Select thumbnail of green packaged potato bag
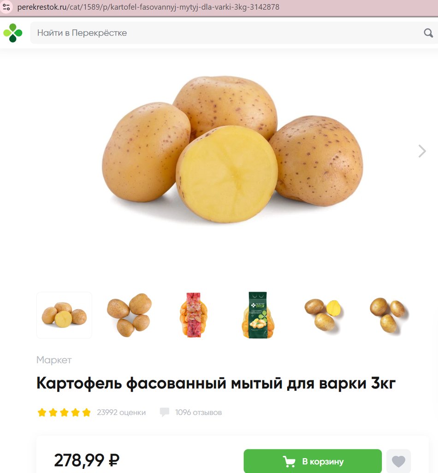438x473 pixels. [258, 315]
